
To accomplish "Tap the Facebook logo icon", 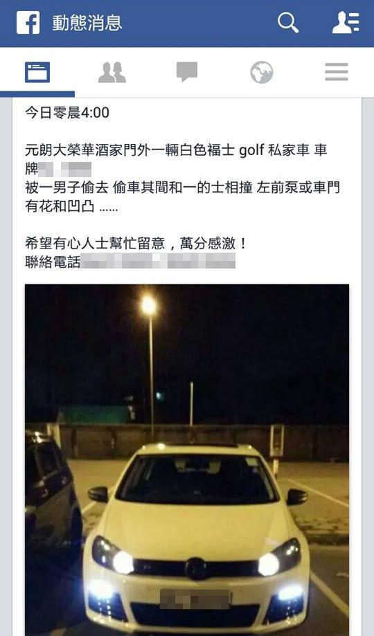I will pos(28,22).
